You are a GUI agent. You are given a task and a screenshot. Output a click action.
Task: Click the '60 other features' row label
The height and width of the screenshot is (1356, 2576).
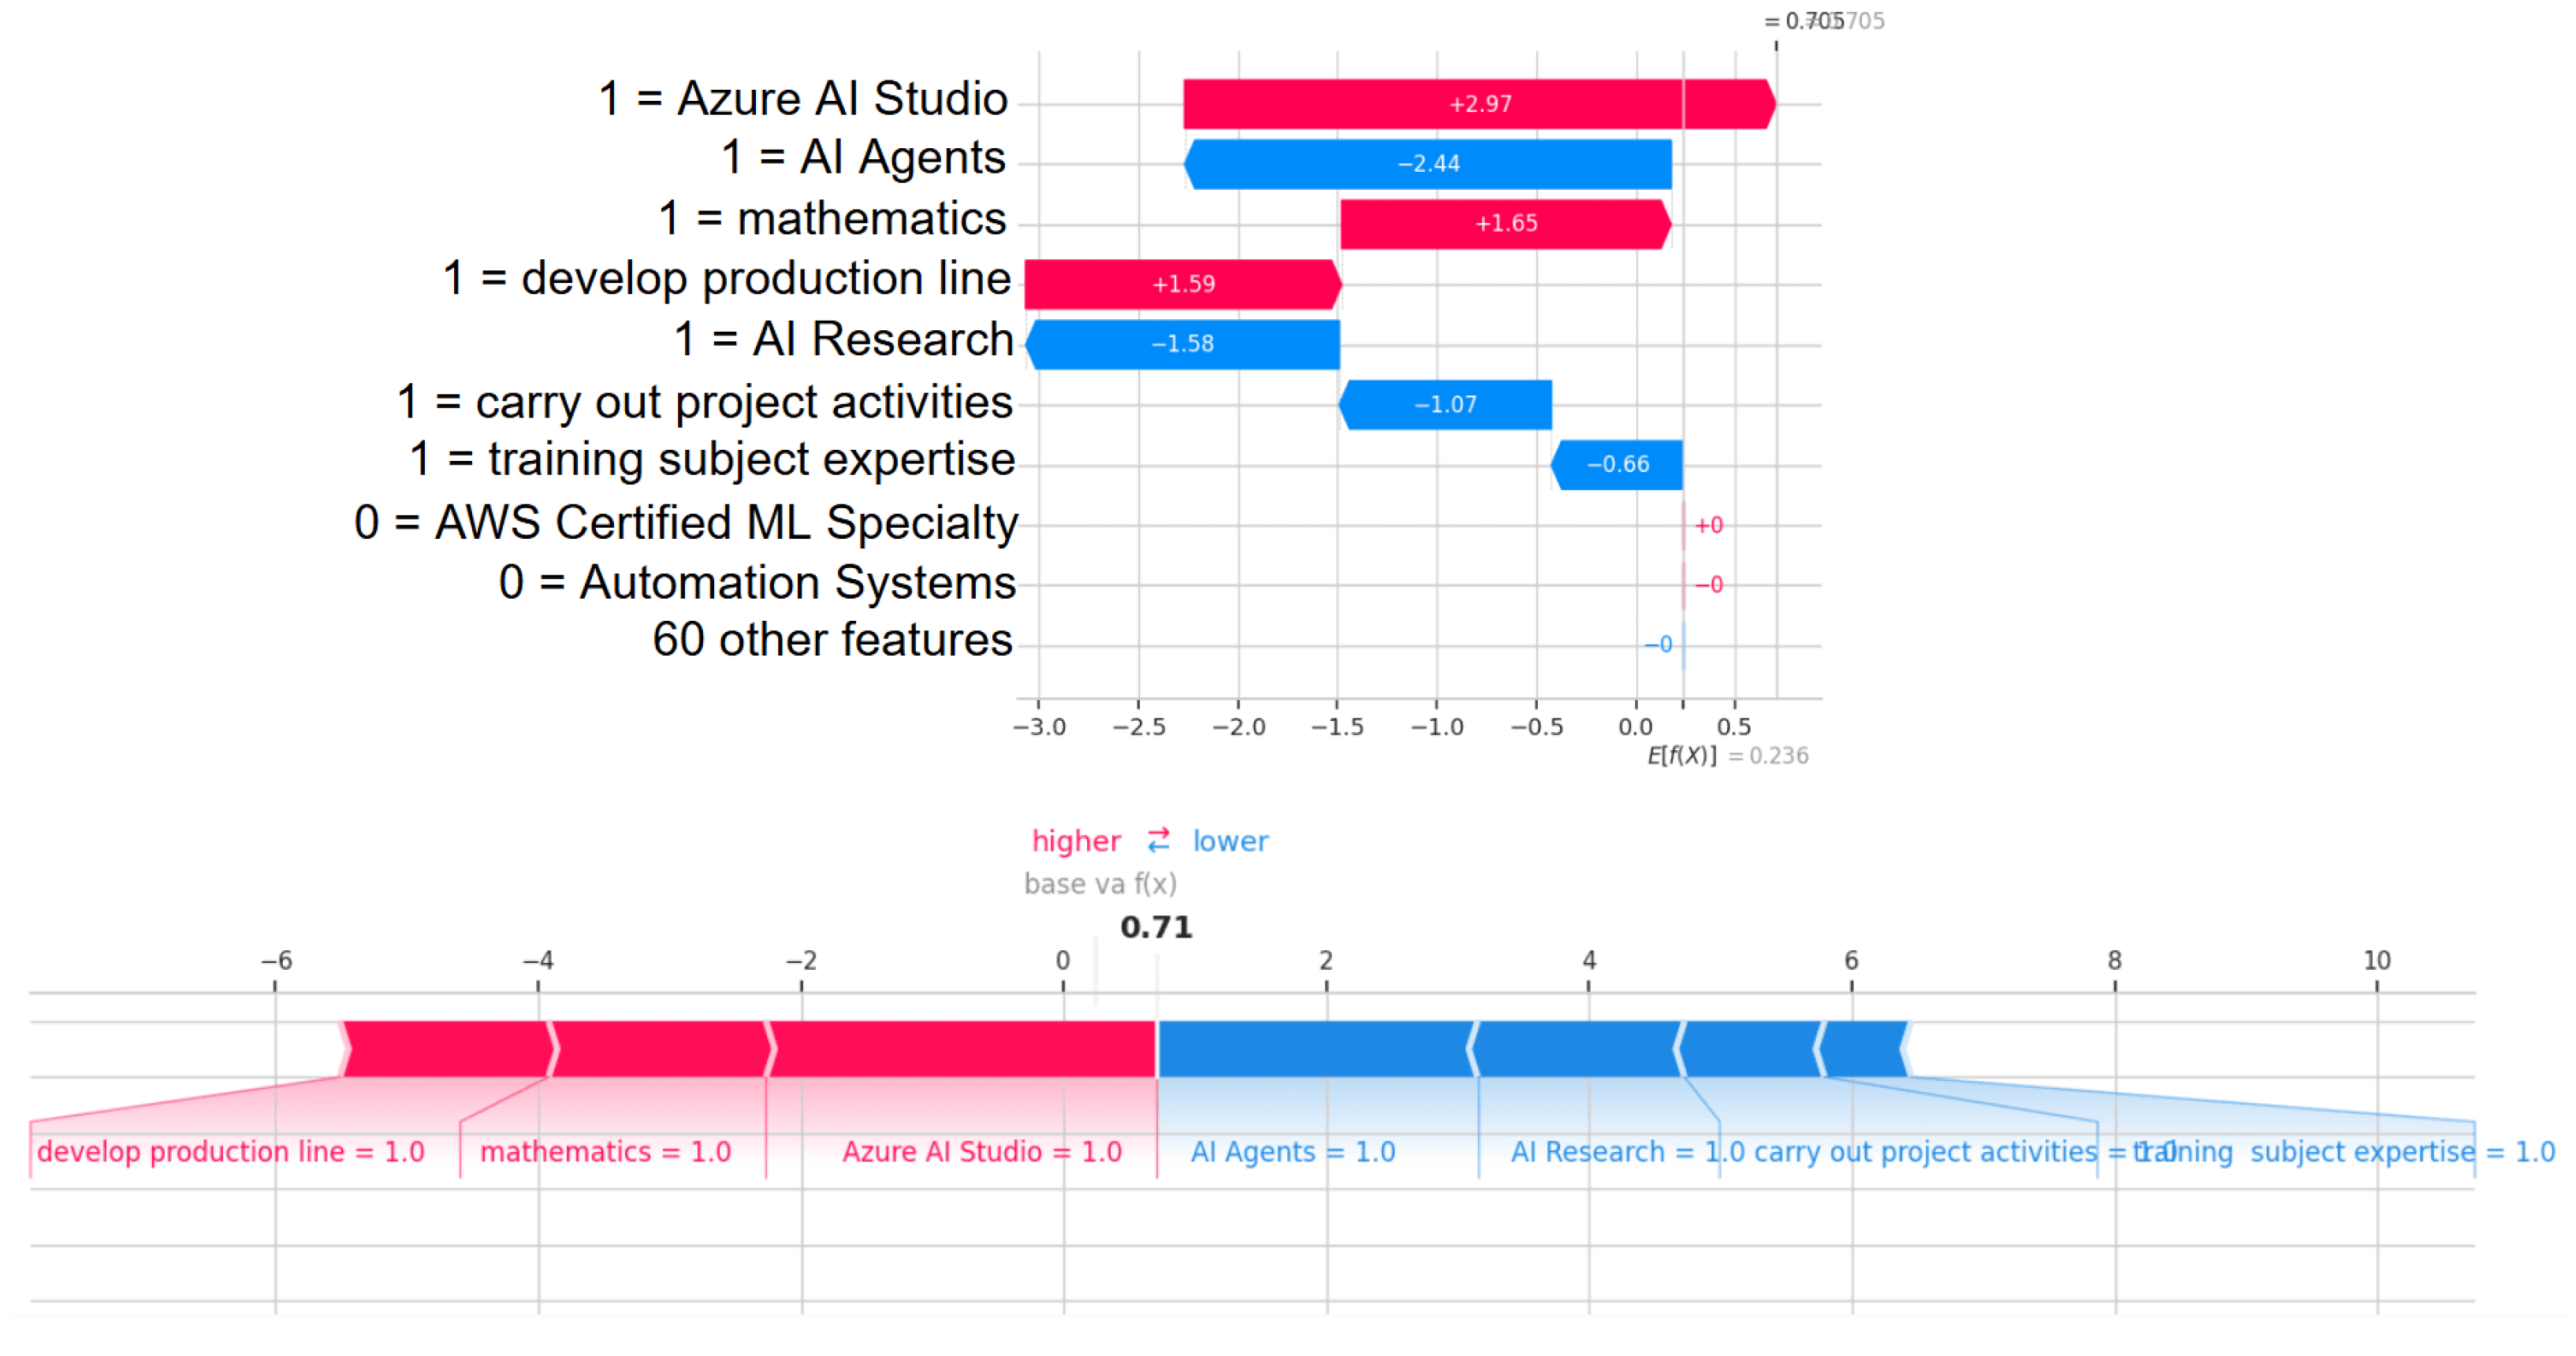tap(831, 641)
